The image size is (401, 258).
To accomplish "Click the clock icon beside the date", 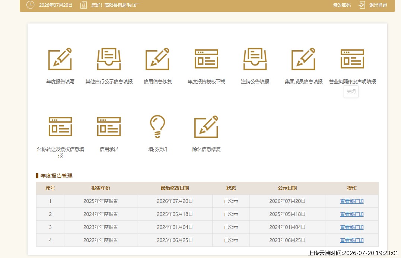I will point(30,4).
